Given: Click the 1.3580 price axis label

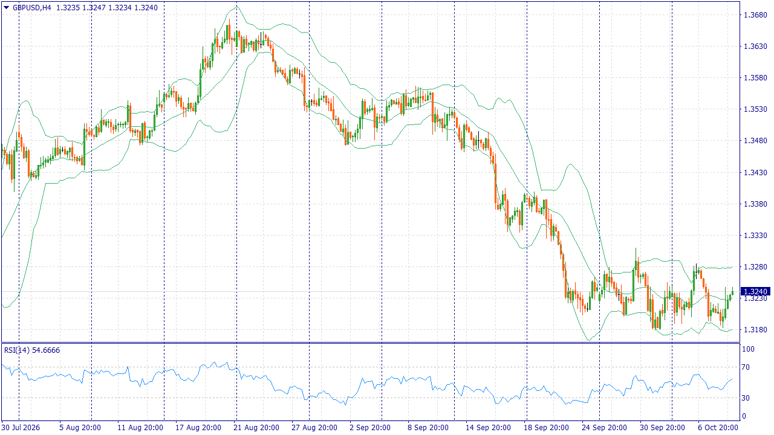Looking at the screenshot, I should pos(755,77).
